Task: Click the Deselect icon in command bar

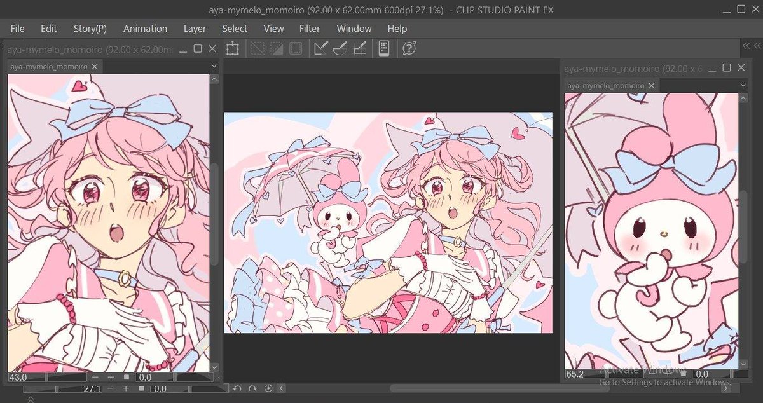Action: (x=258, y=48)
